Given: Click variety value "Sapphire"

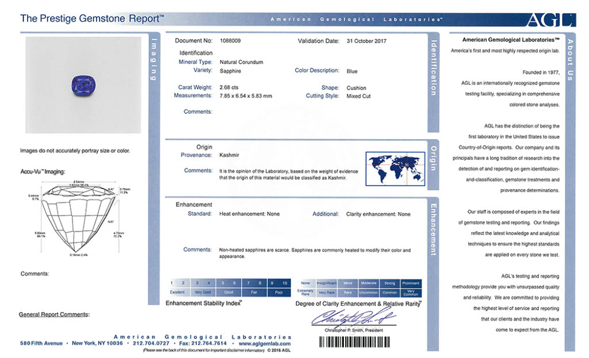Looking at the screenshot, I should [230, 71].
